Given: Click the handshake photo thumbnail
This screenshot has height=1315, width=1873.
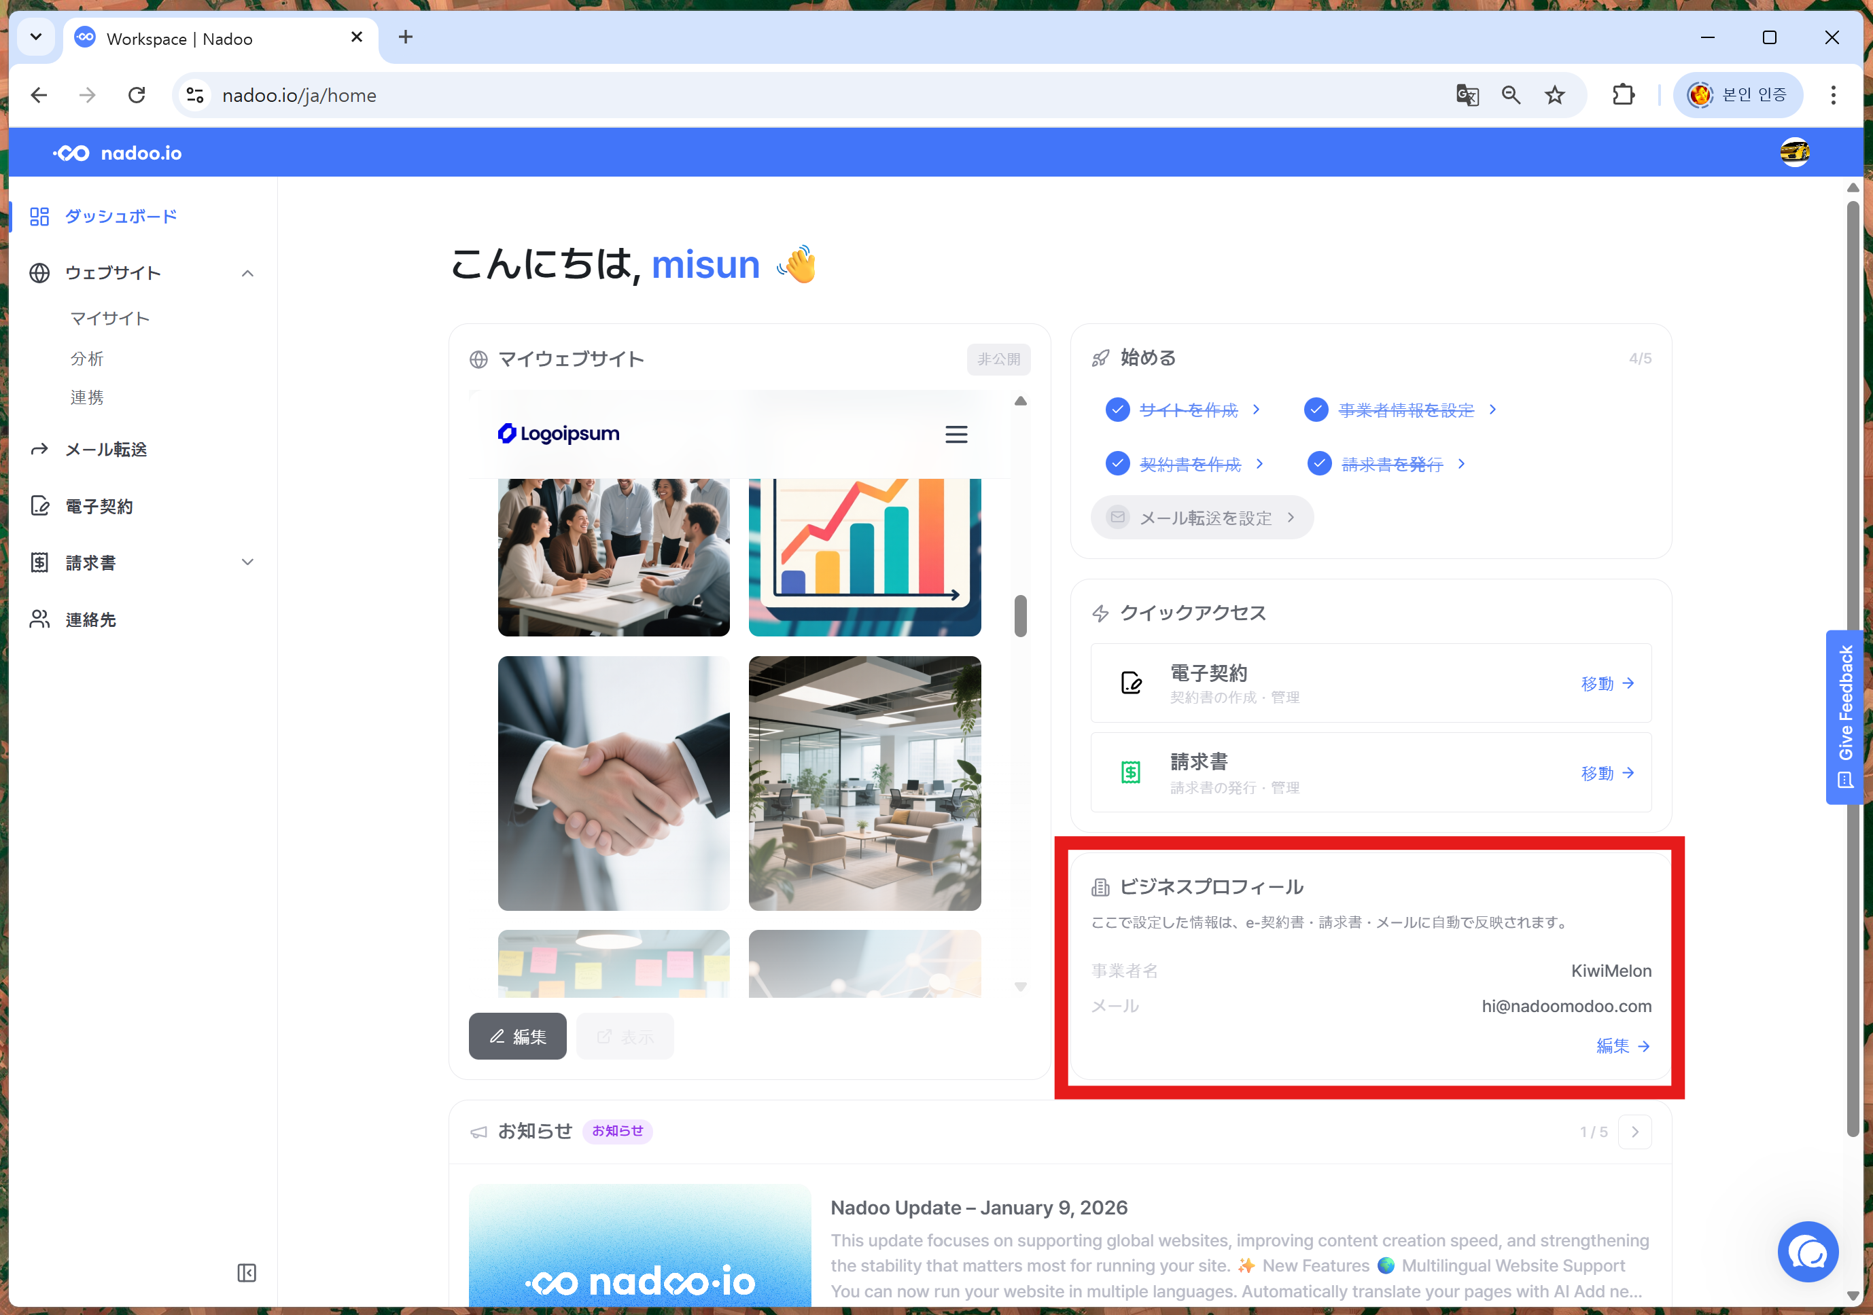Looking at the screenshot, I should click(614, 782).
